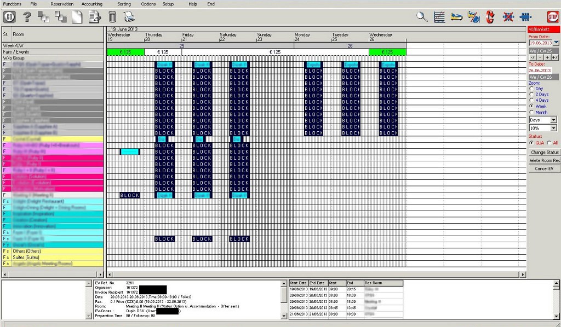561x327 pixels.
Task: Click the Delete Room Res button
Action: 545,160
